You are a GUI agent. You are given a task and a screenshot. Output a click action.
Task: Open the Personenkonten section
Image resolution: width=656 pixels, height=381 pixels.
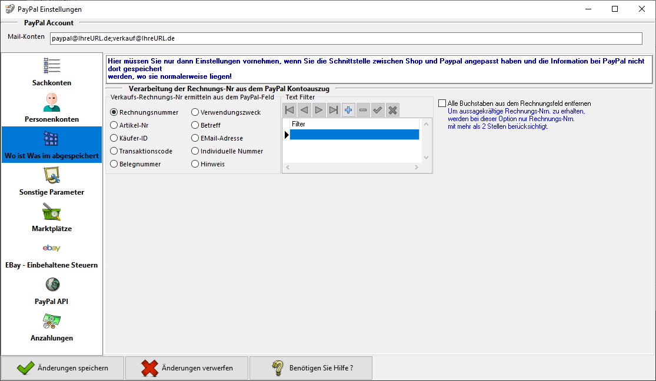click(52, 108)
